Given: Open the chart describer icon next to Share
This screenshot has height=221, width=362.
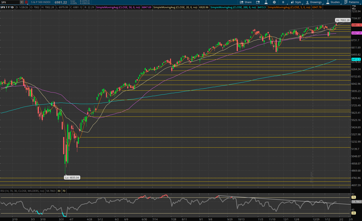Looking at the screenshot, I should [258, 2].
